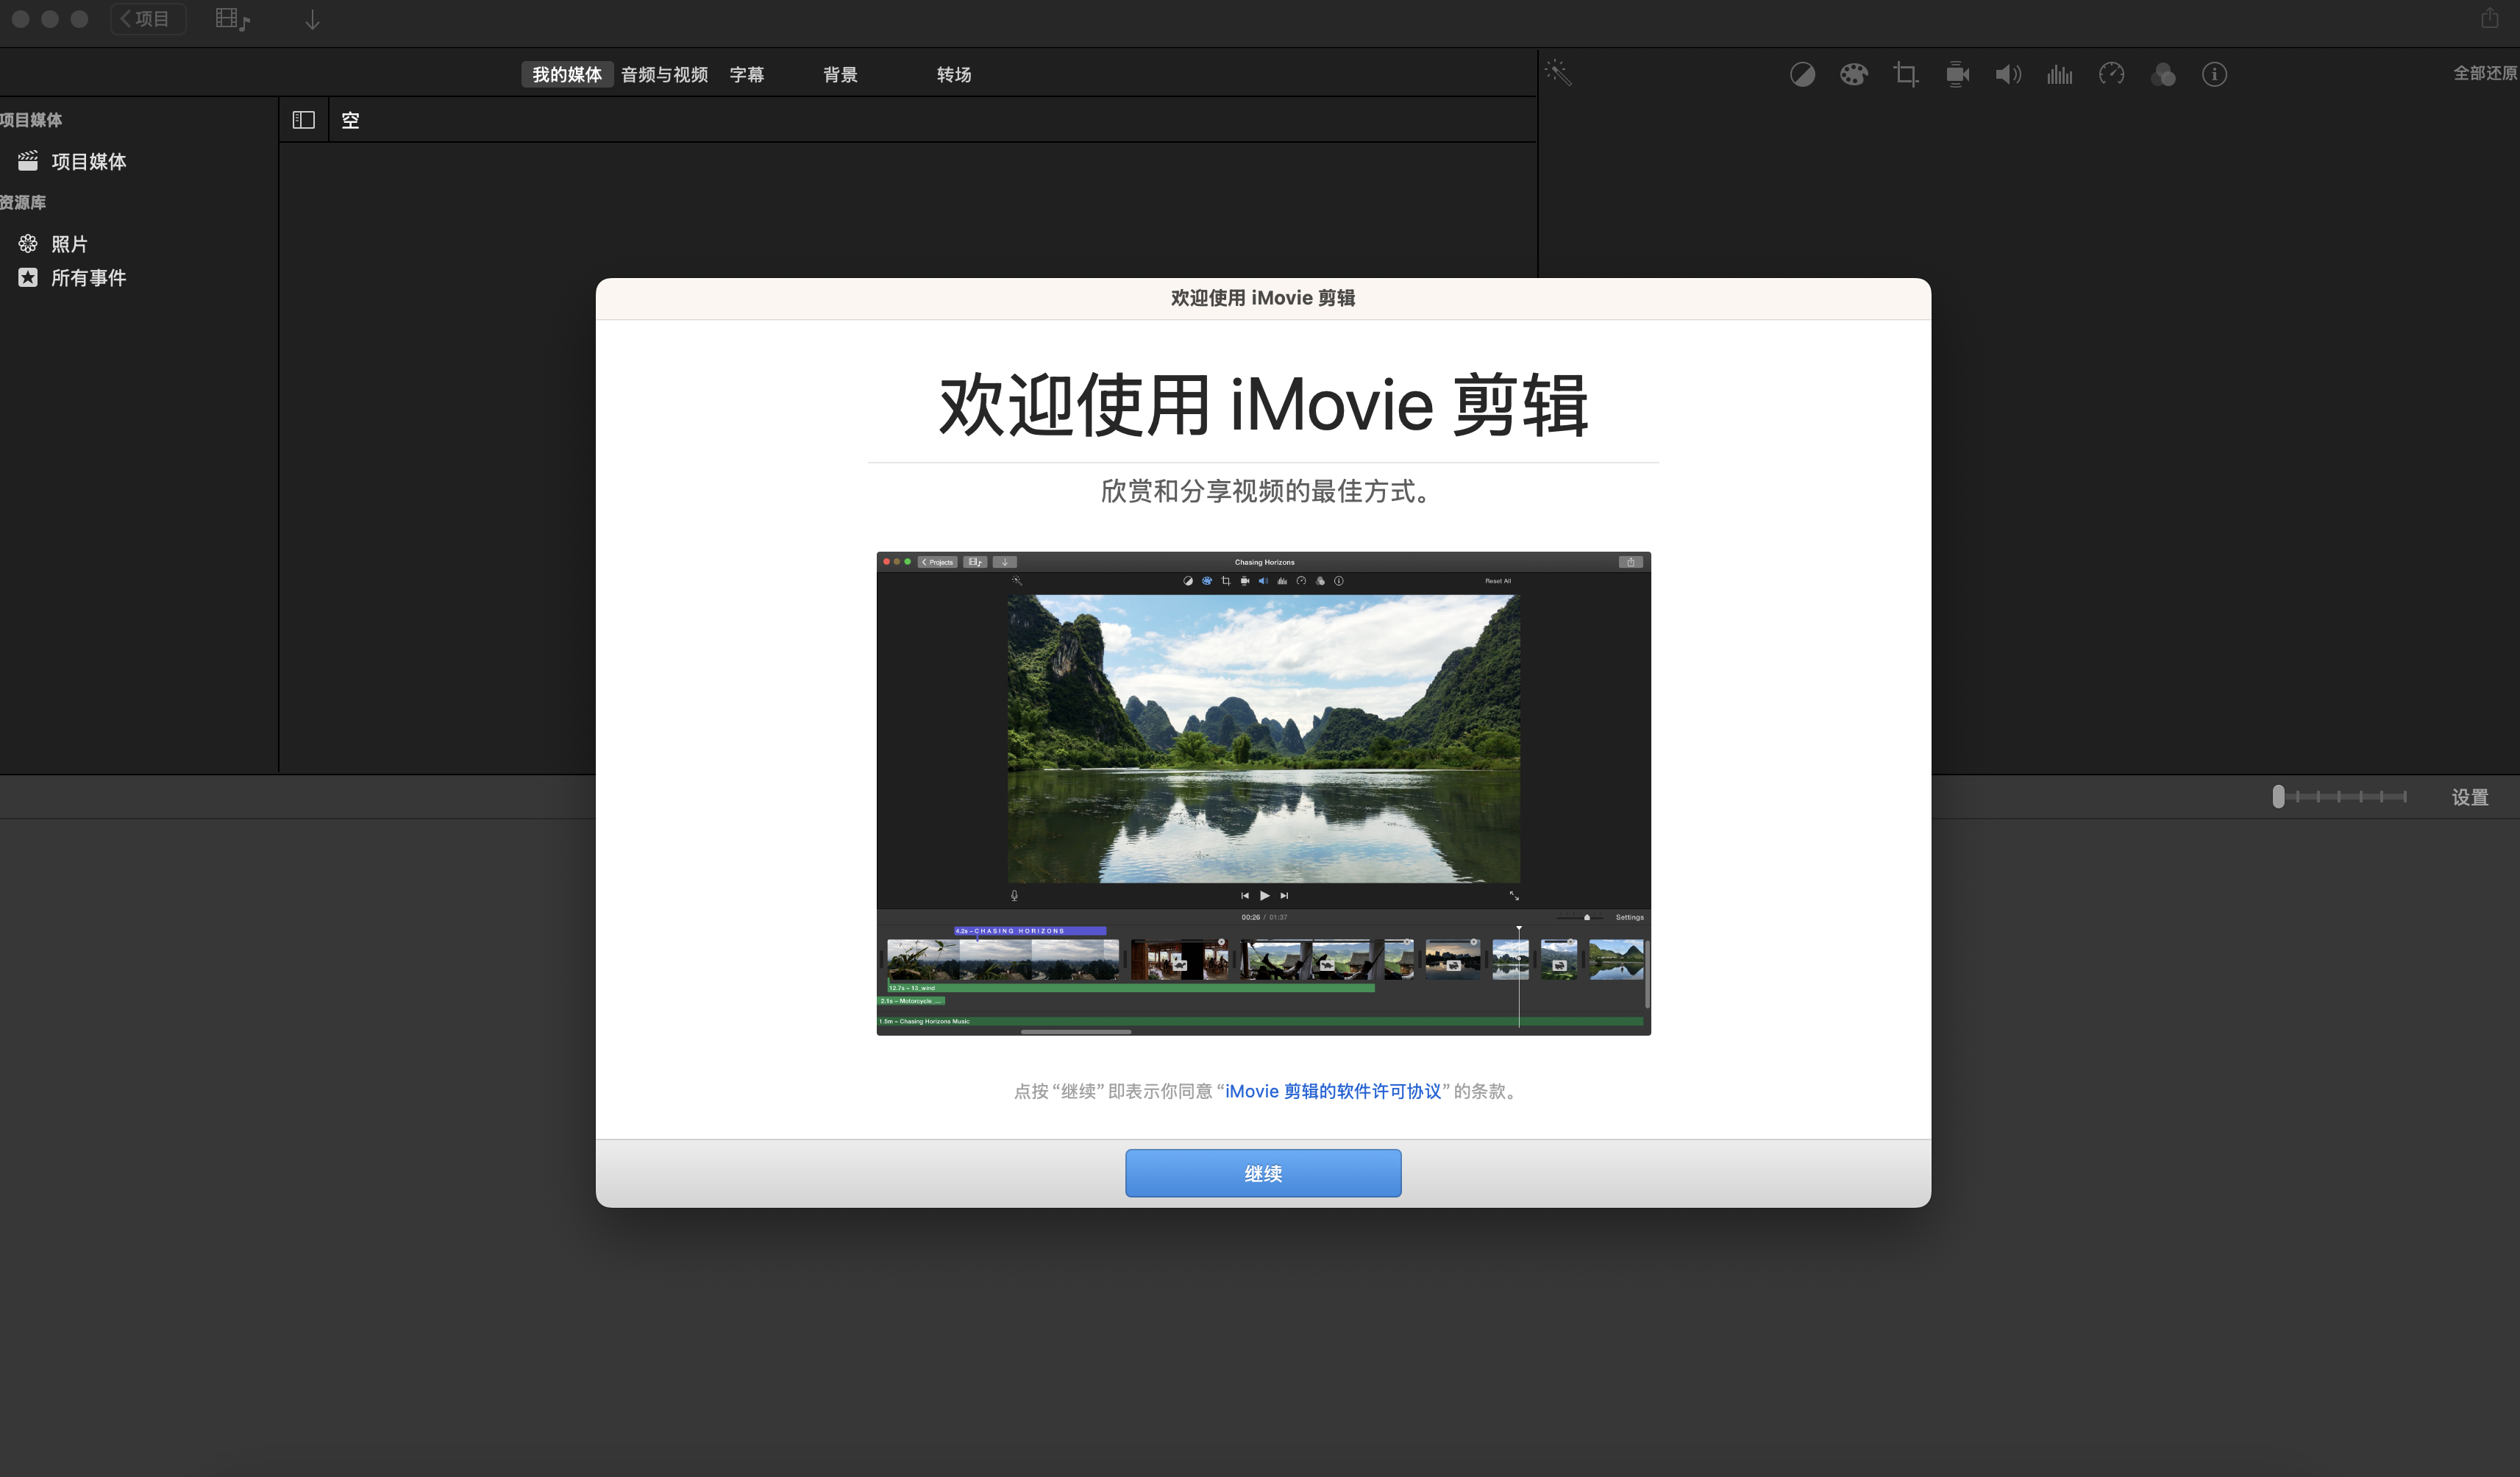
Task: Select the color correction palette icon
Action: (1853, 75)
